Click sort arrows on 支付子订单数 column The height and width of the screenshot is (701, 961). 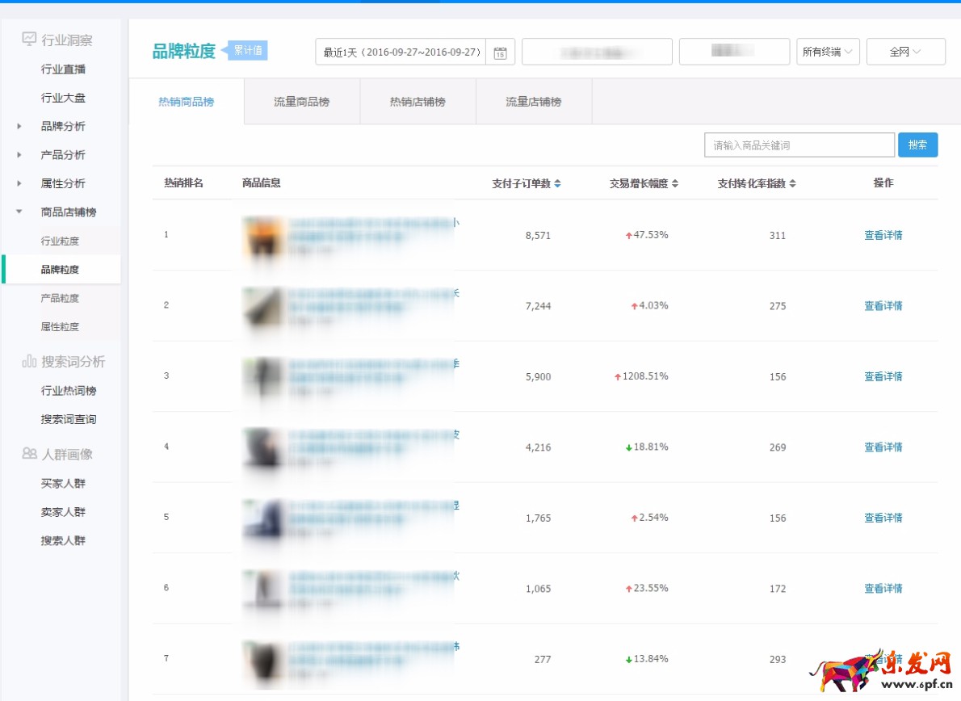(557, 184)
